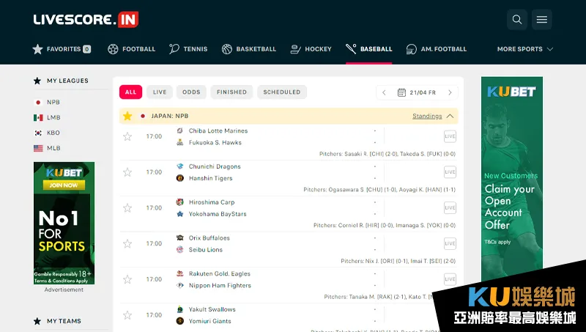Open Kubet No1 for Sports ad
Image resolution: width=586 pixels, height=332 pixels.
[x=64, y=223]
